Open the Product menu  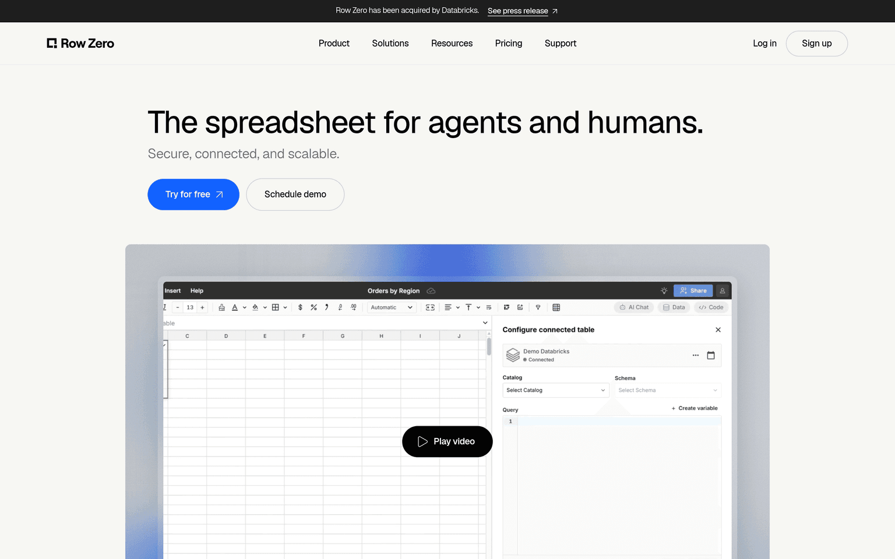coord(334,43)
